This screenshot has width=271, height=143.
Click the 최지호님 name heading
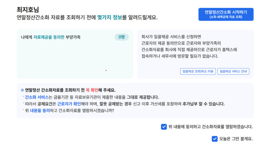pos(28,9)
